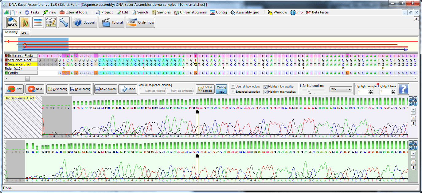Open settings via the blue wrench icon
The width and height of the screenshot is (422, 193).
click(64, 22)
